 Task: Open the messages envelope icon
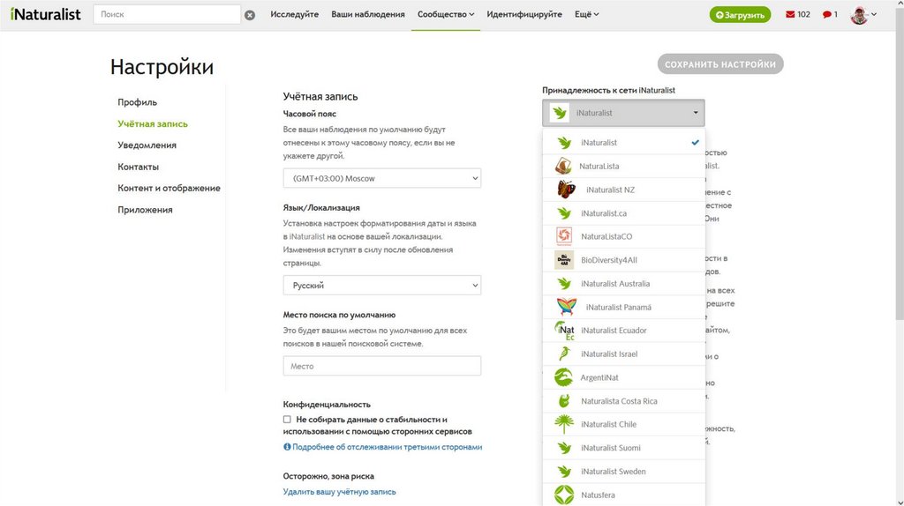[x=790, y=15]
